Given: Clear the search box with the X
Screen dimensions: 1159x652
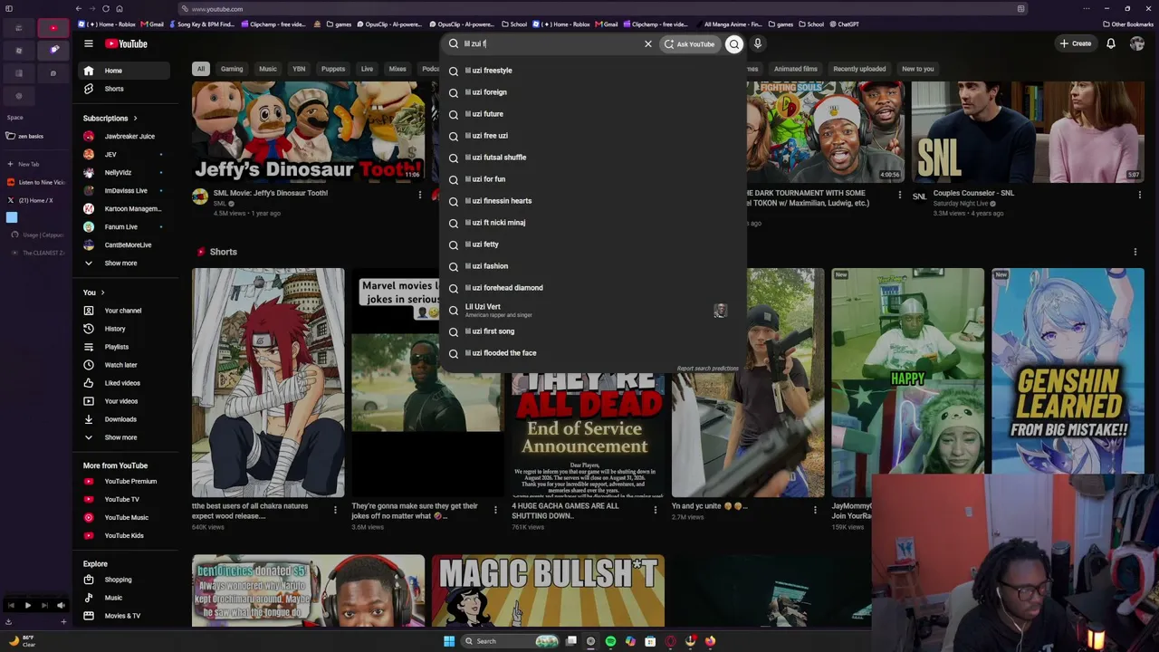Looking at the screenshot, I should (x=648, y=43).
